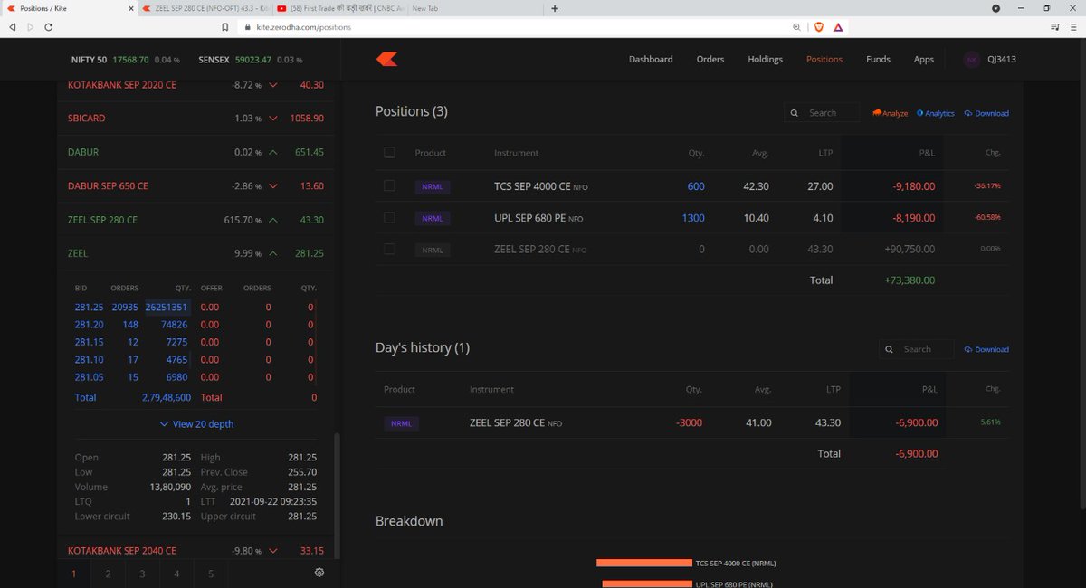This screenshot has height=588, width=1086.
Task: Click the bid price 281.05
Action: pos(89,376)
